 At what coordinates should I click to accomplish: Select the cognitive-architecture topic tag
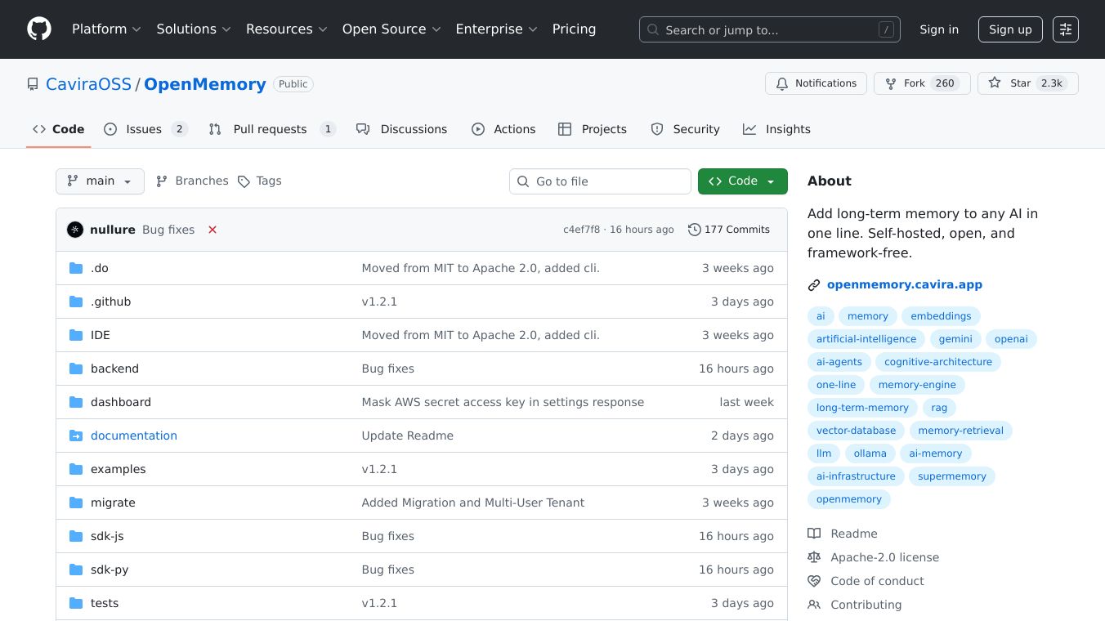[x=937, y=362]
